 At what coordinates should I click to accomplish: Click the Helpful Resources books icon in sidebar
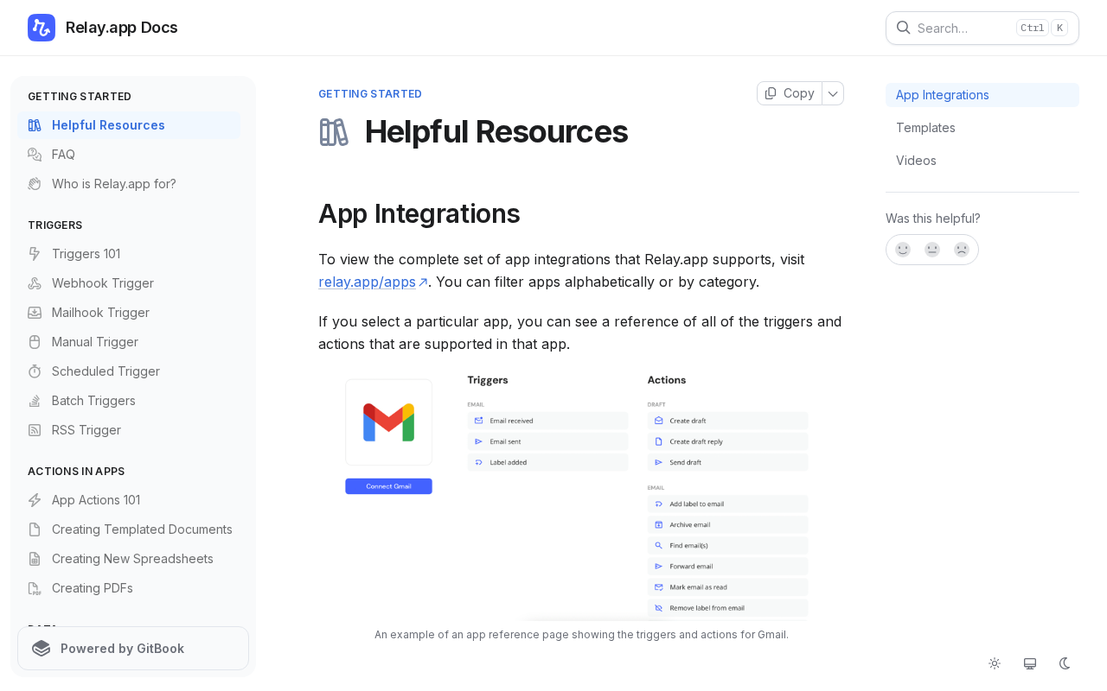point(35,125)
